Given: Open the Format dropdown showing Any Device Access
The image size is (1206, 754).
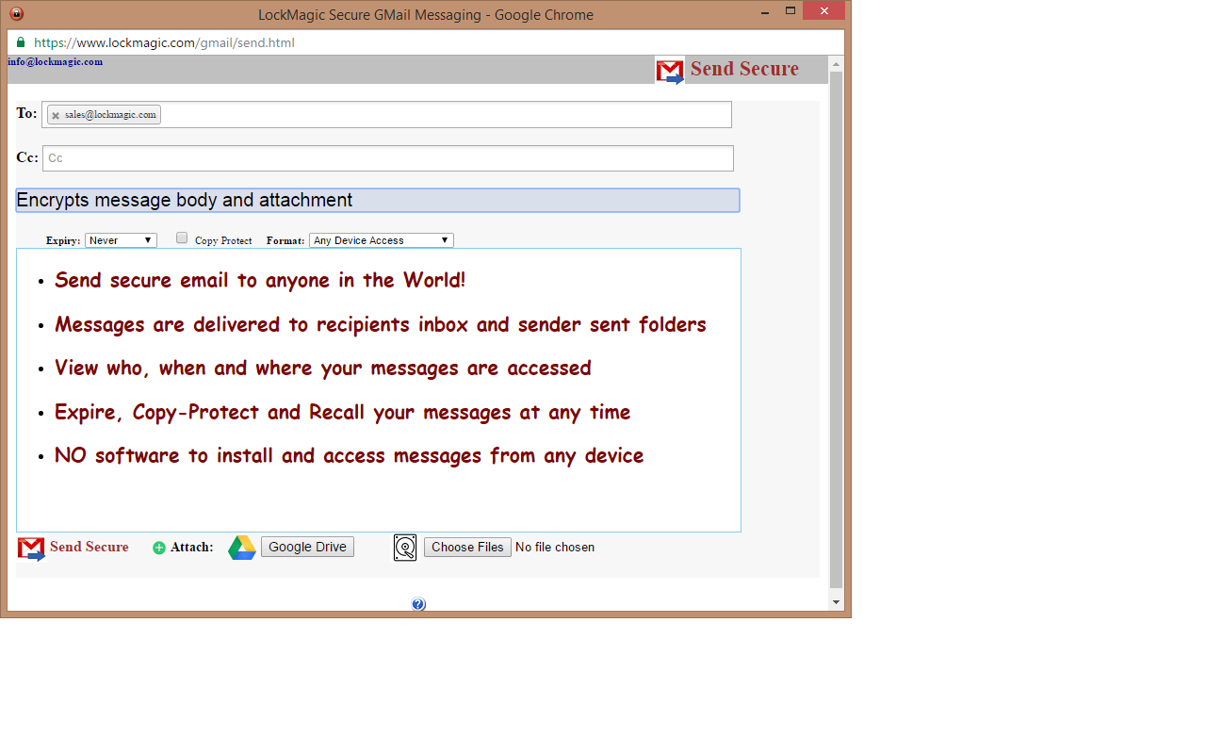Looking at the screenshot, I should [381, 239].
